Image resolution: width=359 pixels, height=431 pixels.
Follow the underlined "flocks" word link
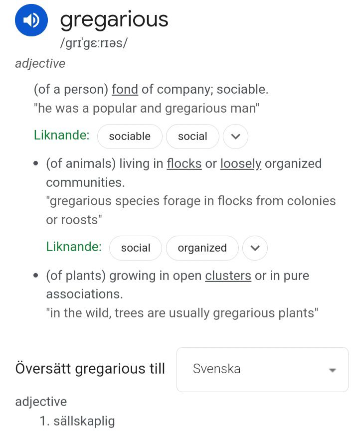point(184,163)
